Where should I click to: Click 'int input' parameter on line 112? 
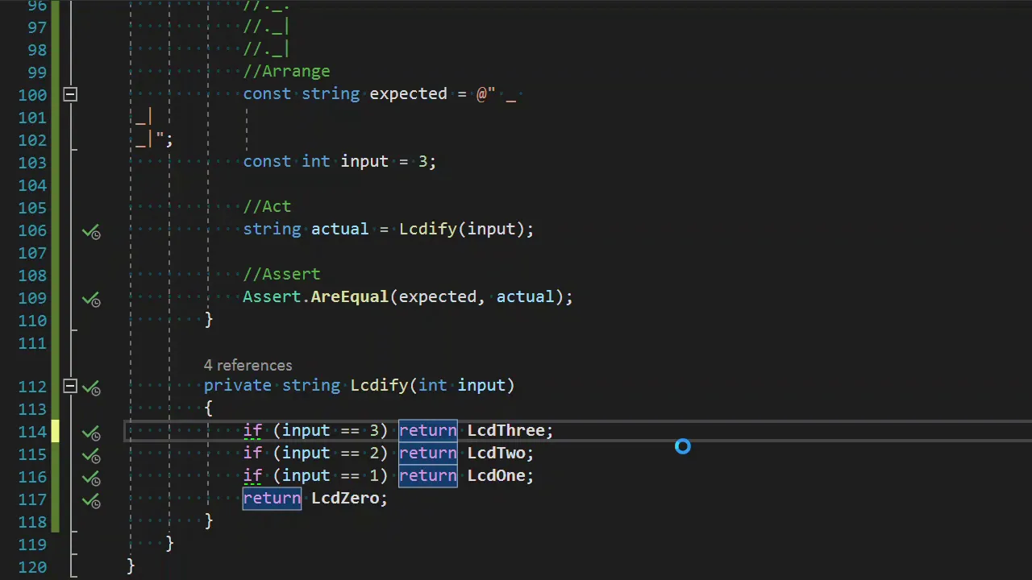click(x=462, y=385)
